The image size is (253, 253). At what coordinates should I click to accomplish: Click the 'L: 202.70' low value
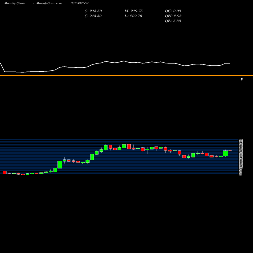click(134, 16)
